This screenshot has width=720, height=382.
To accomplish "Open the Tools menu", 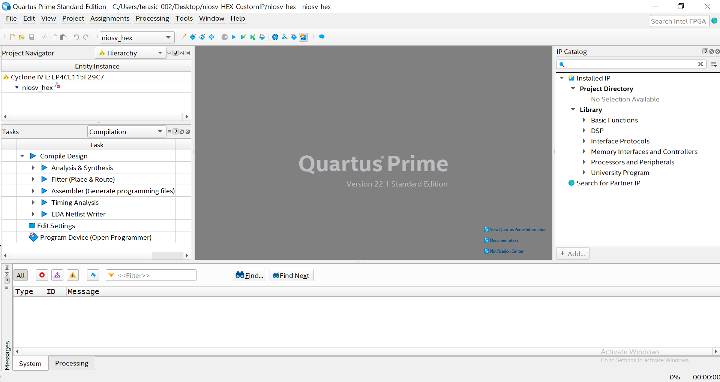I will pos(184,18).
